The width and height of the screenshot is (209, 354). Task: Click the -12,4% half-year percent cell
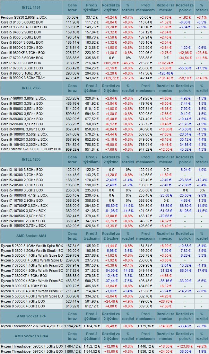(x=202, y=180)
